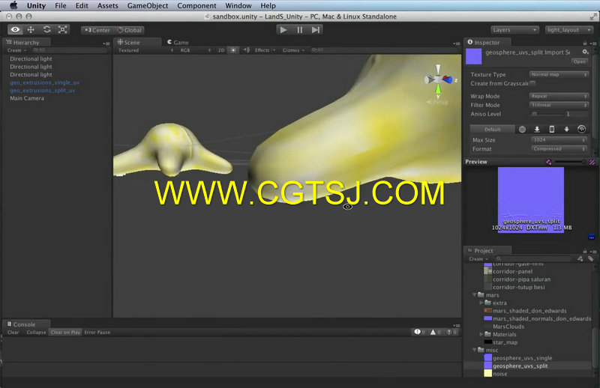Open the Inspector settings gear menu
This screenshot has width=600, height=388.
[x=586, y=52]
